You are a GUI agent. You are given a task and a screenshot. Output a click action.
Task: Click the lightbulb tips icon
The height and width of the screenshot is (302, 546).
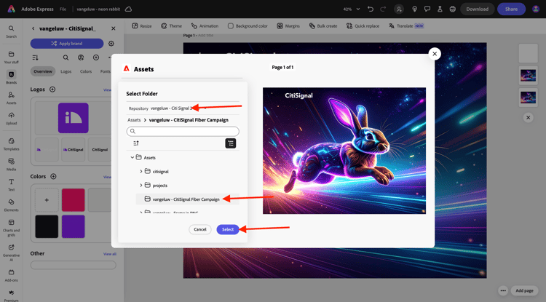tap(414, 9)
